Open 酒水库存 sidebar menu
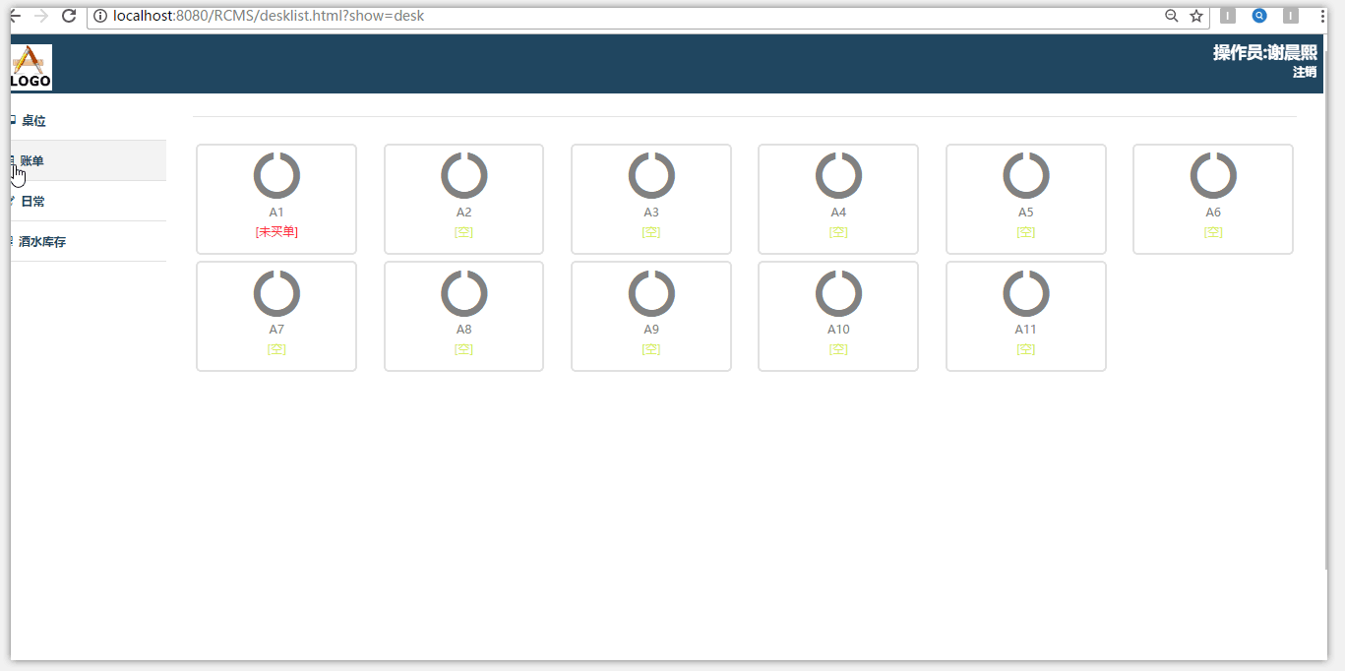Image resolution: width=1345 pixels, height=671 pixels. pyautogui.click(x=88, y=241)
